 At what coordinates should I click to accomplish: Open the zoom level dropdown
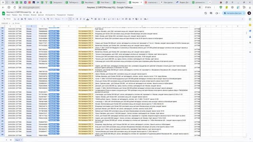pyautogui.click(x=31, y=19)
